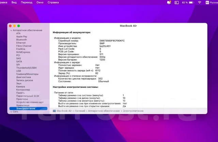Select FireWire in the sidebar

(21, 49)
